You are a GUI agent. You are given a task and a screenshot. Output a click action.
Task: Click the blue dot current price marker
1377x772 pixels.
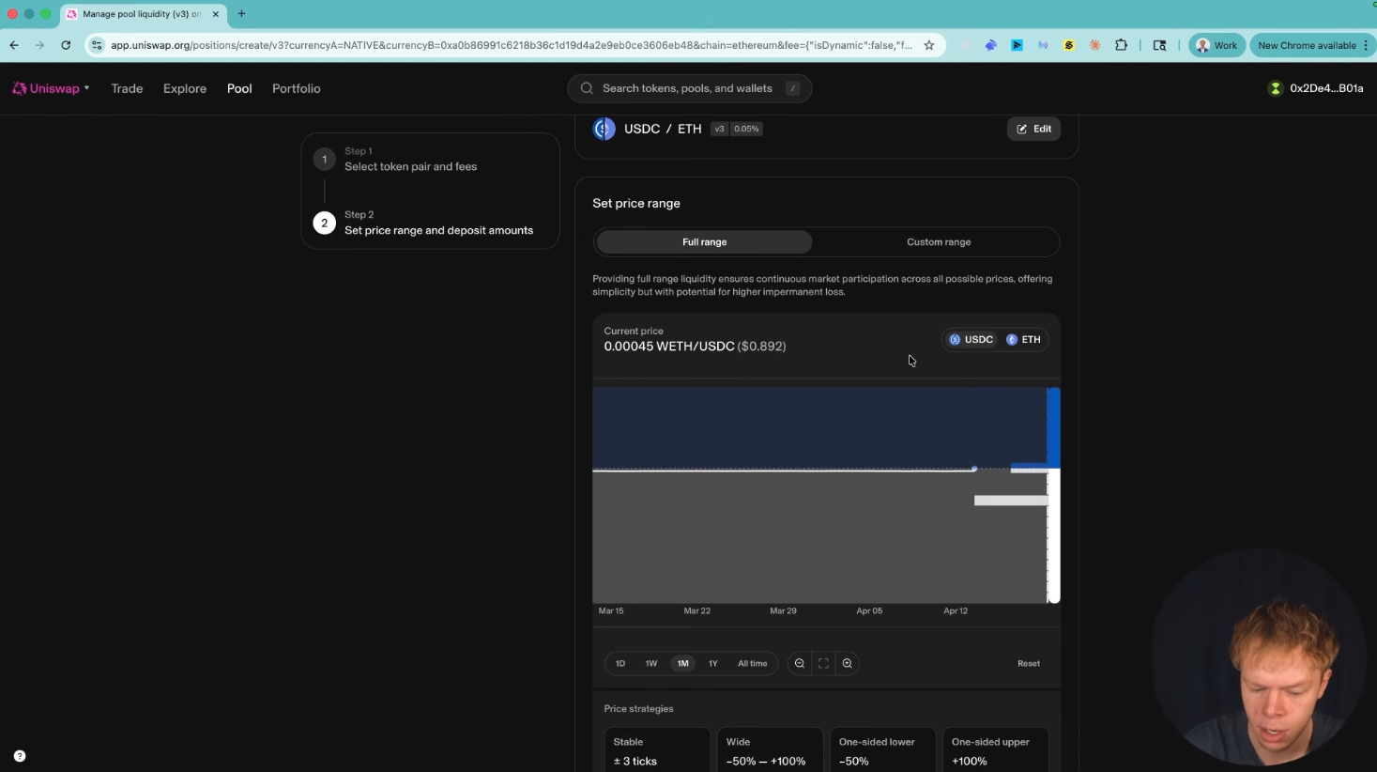pos(974,469)
